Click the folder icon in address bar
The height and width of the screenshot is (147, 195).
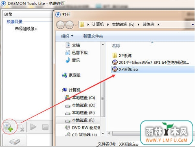click(82, 24)
